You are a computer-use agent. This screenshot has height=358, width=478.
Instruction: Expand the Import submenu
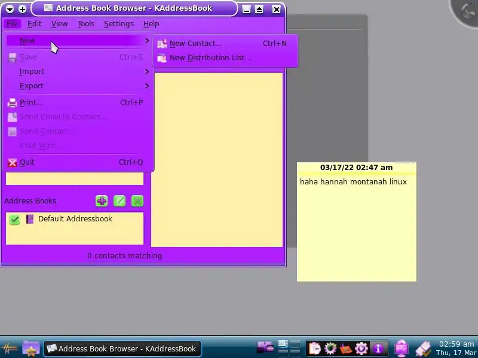(79, 72)
